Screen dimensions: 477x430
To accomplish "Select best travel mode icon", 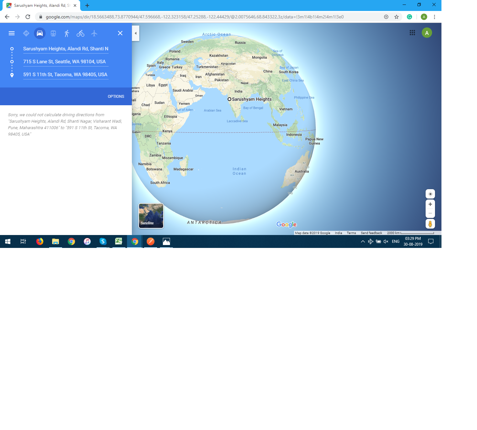I will (x=26, y=33).
